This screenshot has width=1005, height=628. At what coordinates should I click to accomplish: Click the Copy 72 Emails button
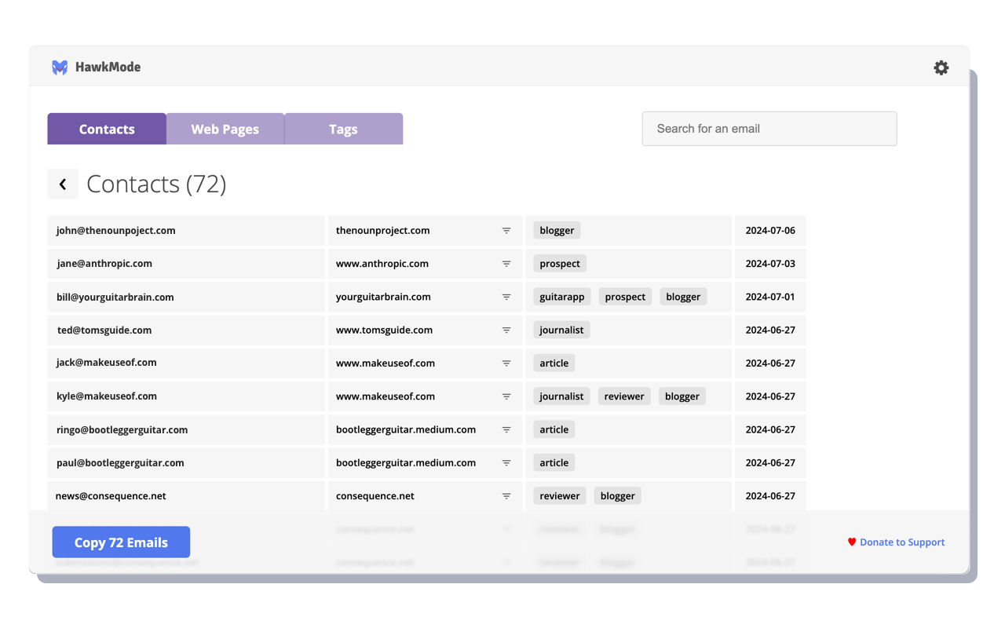coord(121,542)
